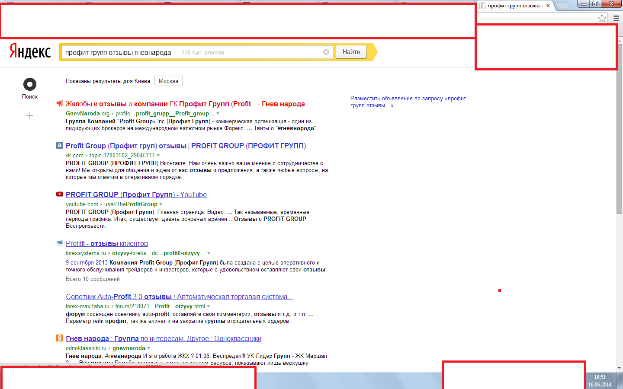Image resolution: width=623 pixels, height=389 pixels.
Task: Click the forexsystems.ru green site address
Action: 86,253
